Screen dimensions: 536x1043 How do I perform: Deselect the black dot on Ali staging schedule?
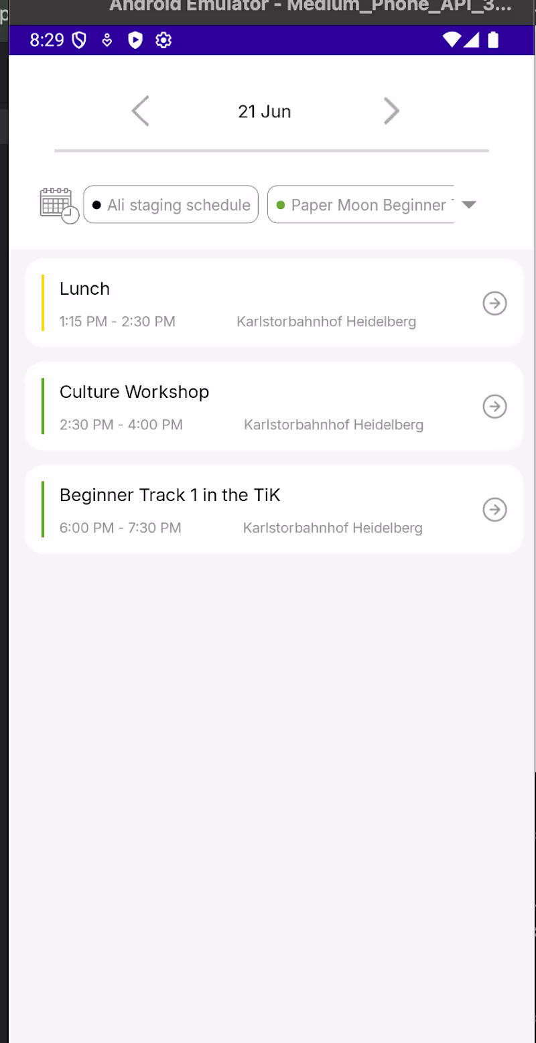[96, 204]
